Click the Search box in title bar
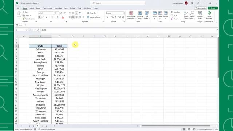This screenshot has width=233, height=131. [x=118, y=3]
